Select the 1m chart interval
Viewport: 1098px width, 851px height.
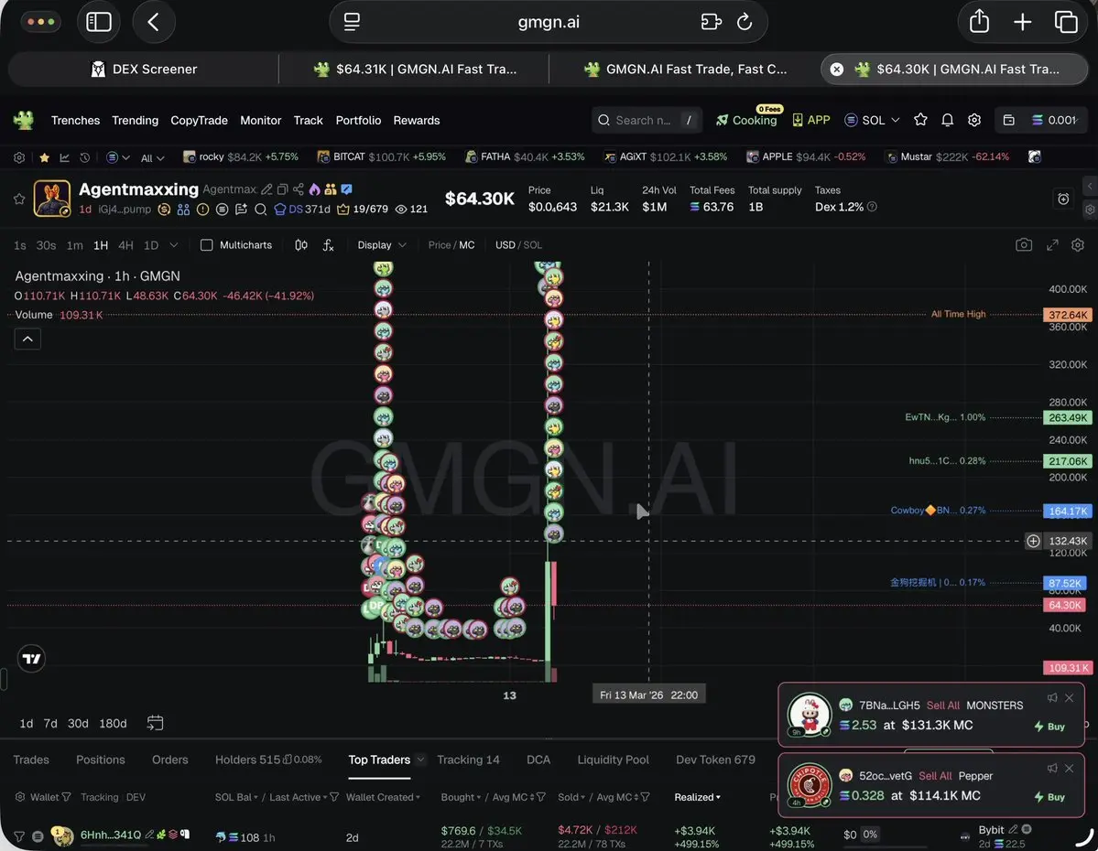74,245
